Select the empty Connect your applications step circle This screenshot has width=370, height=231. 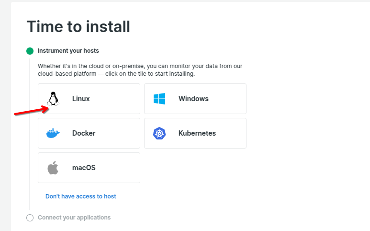pyautogui.click(x=30, y=218)
